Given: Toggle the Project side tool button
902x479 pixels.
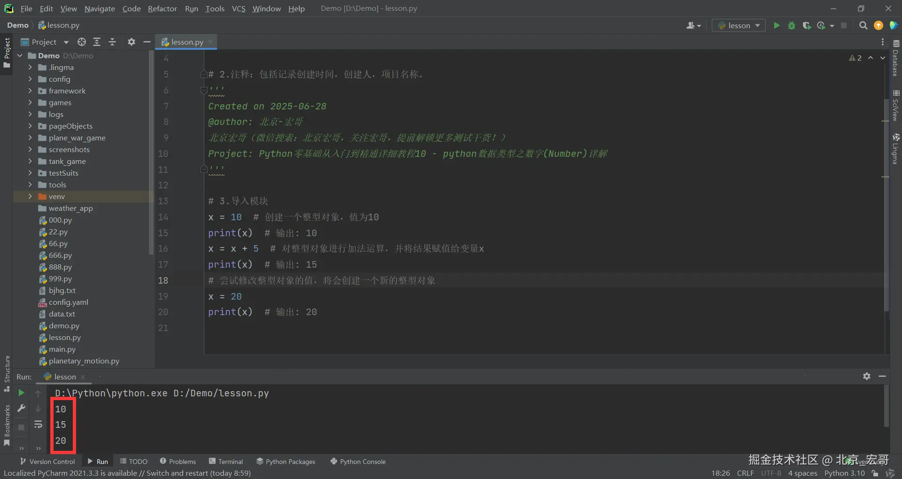Looking at the screenshot, I should click(x=7, y=53).
